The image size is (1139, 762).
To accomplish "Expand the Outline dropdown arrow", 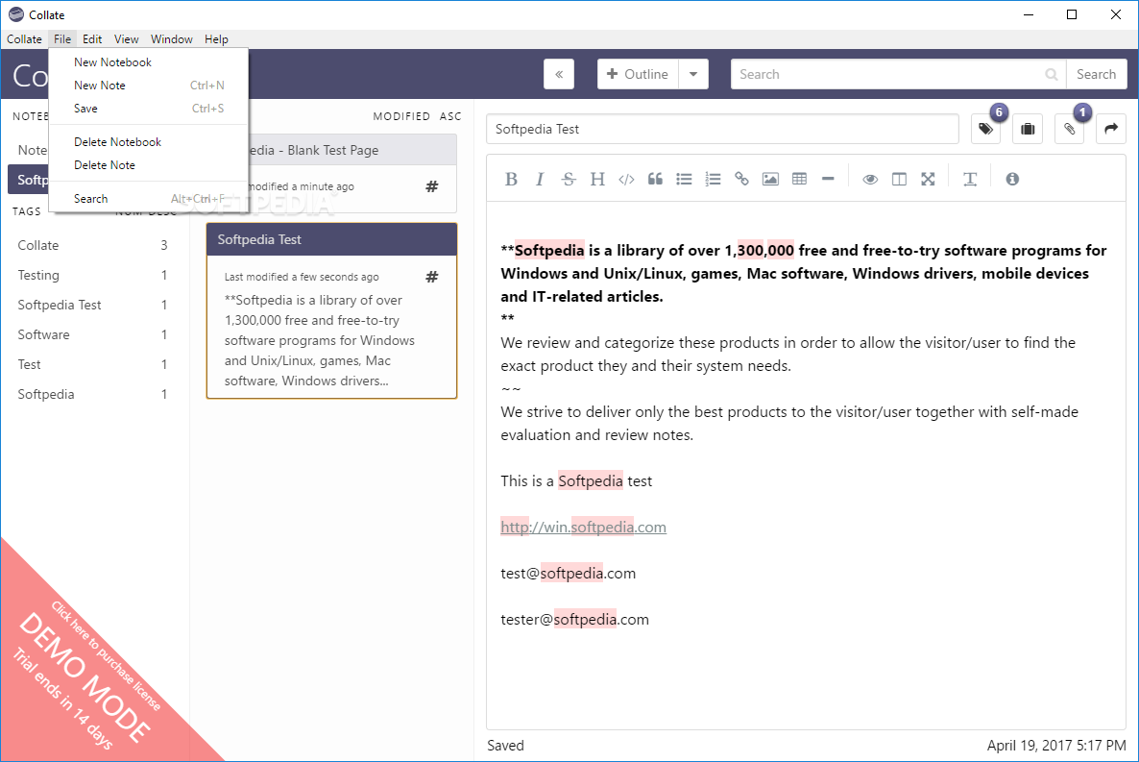I will pyautogui.click(x=693, y=74).
